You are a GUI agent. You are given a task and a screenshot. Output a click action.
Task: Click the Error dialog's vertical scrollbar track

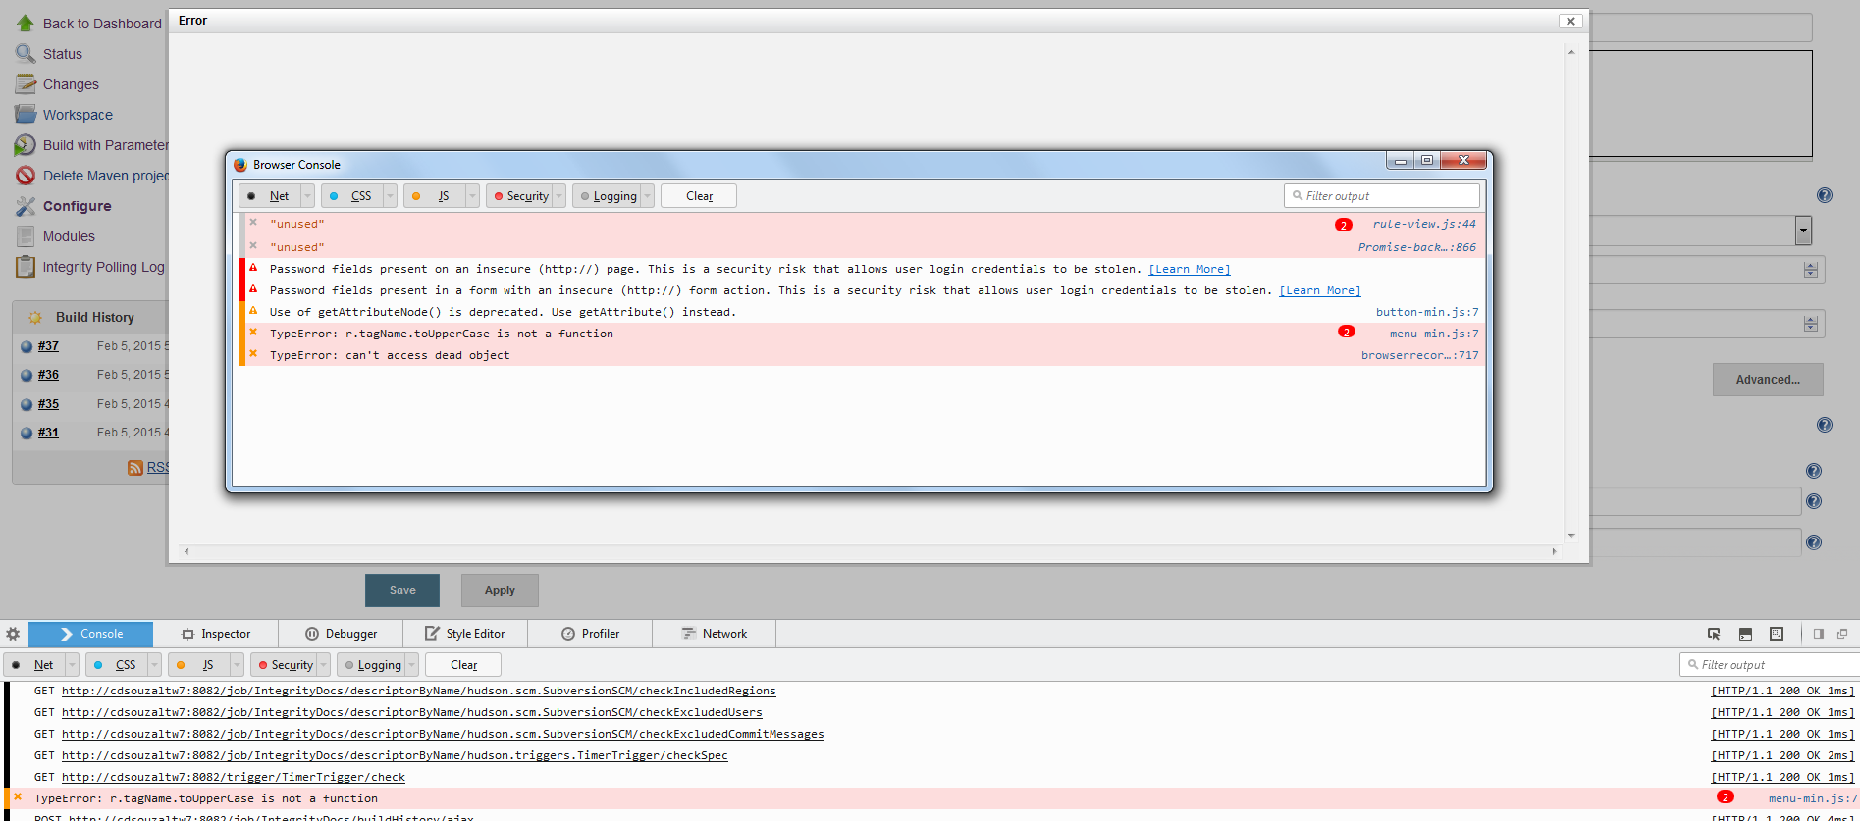(x=1571, y=294)
